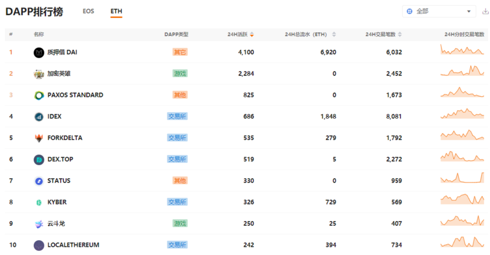Screen dimensions: 490x255
Task: Open the LOCALETHEREUM dapp link
Action: [73, 245]
